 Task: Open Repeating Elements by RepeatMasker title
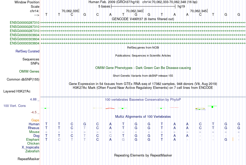point(143,155)
